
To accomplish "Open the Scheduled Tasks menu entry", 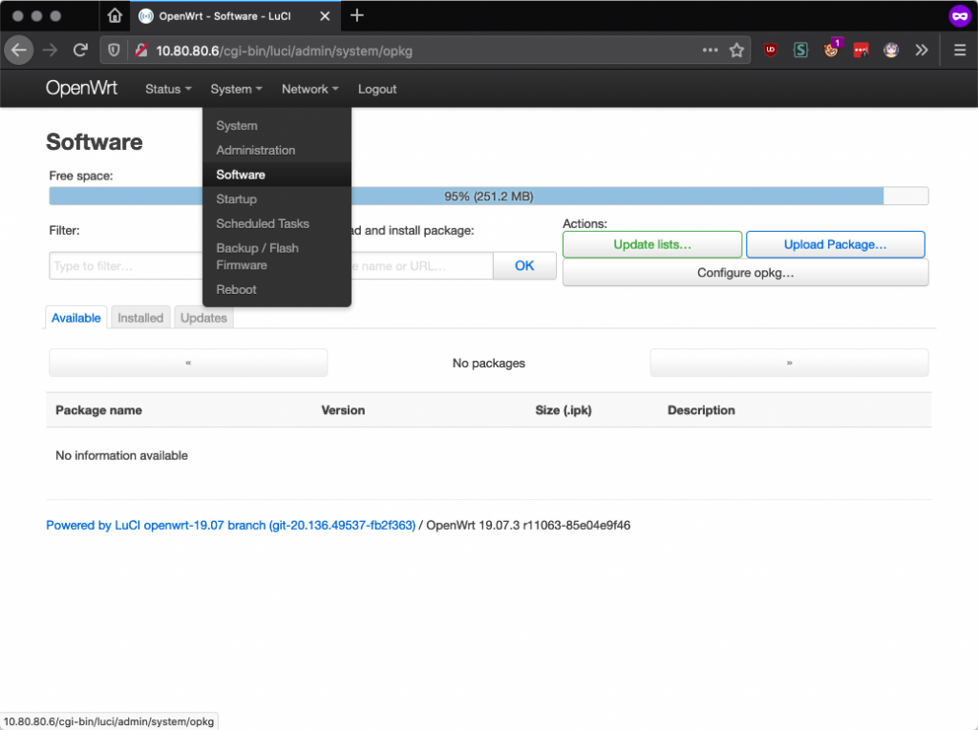I will pos(277,223).
